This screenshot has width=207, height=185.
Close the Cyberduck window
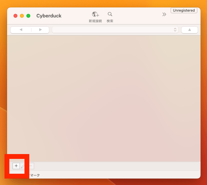pyautogui.click(x=15, y=16)
